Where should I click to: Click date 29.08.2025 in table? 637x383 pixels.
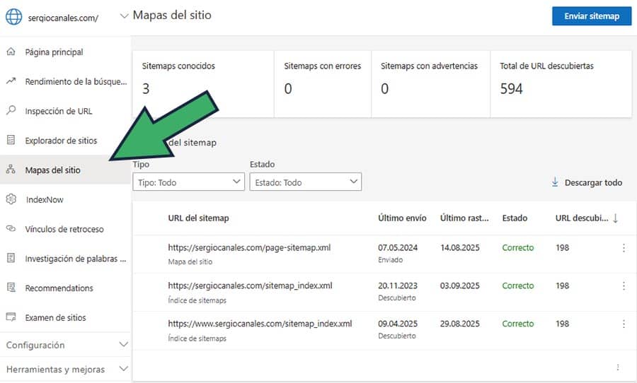(x=460, y=324)
